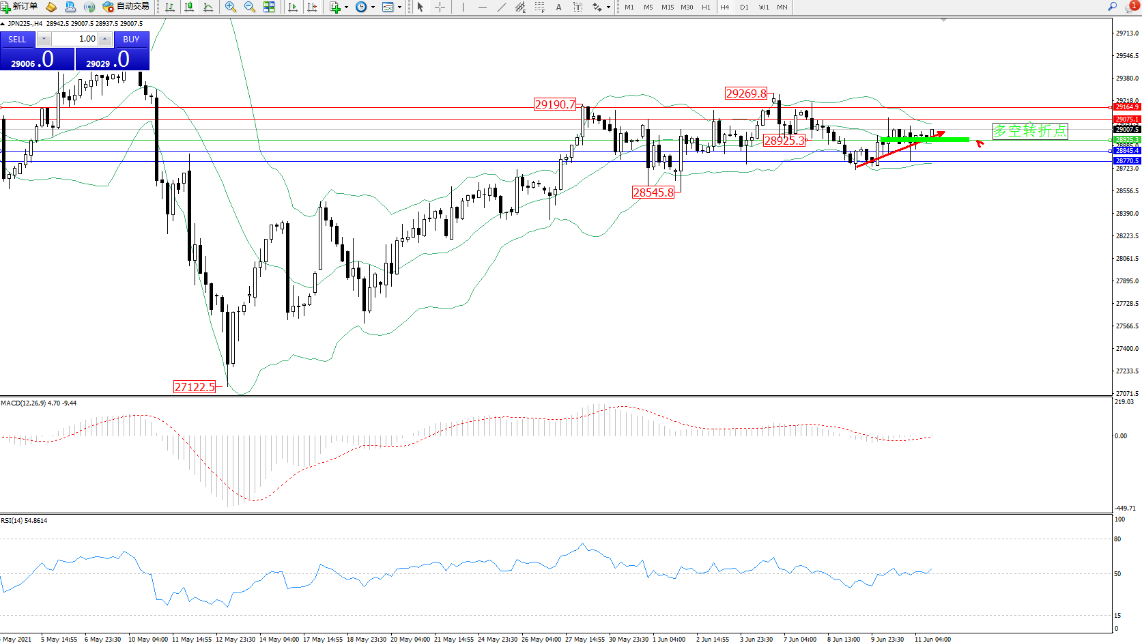Switch to the D1 timeframe
Screen dimensions: 1142x643
744,7
